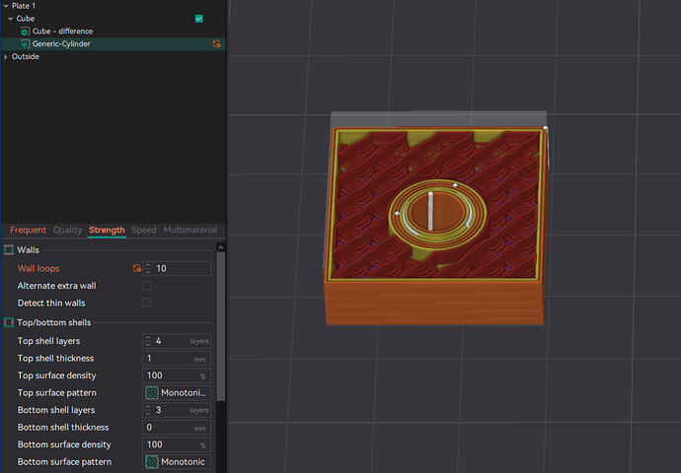Viewport: 681px width, 473px height.
Task: Edit the Bottom shell thickness field
Action: (177, 427)
